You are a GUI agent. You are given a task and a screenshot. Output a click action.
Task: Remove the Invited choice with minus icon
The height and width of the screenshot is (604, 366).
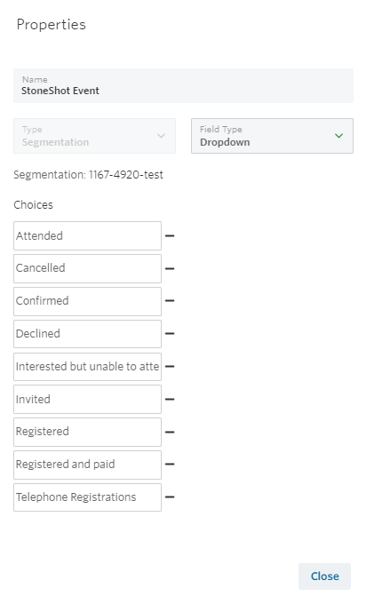coord(170,400)
